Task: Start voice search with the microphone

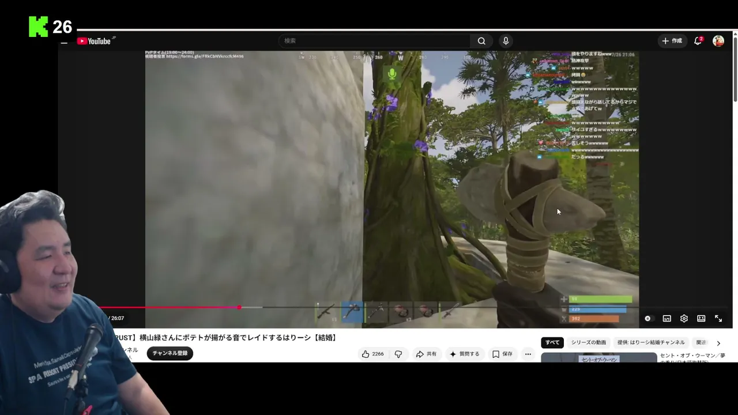Action: pyautogui.click(x=506, y=41)
